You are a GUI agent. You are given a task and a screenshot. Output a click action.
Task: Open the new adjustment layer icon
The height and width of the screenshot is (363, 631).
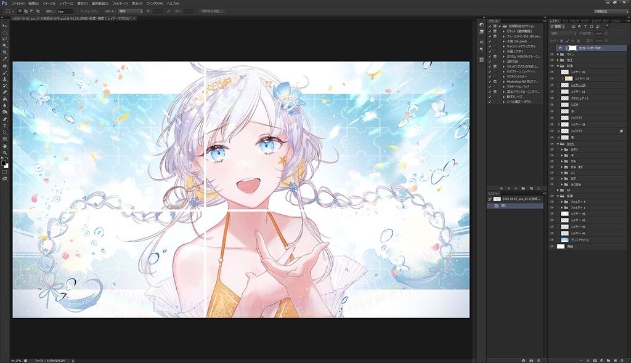(x=602, y=361)
